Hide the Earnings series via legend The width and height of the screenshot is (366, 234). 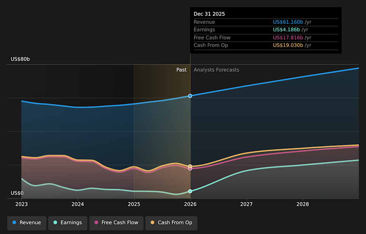pos(67,223)
